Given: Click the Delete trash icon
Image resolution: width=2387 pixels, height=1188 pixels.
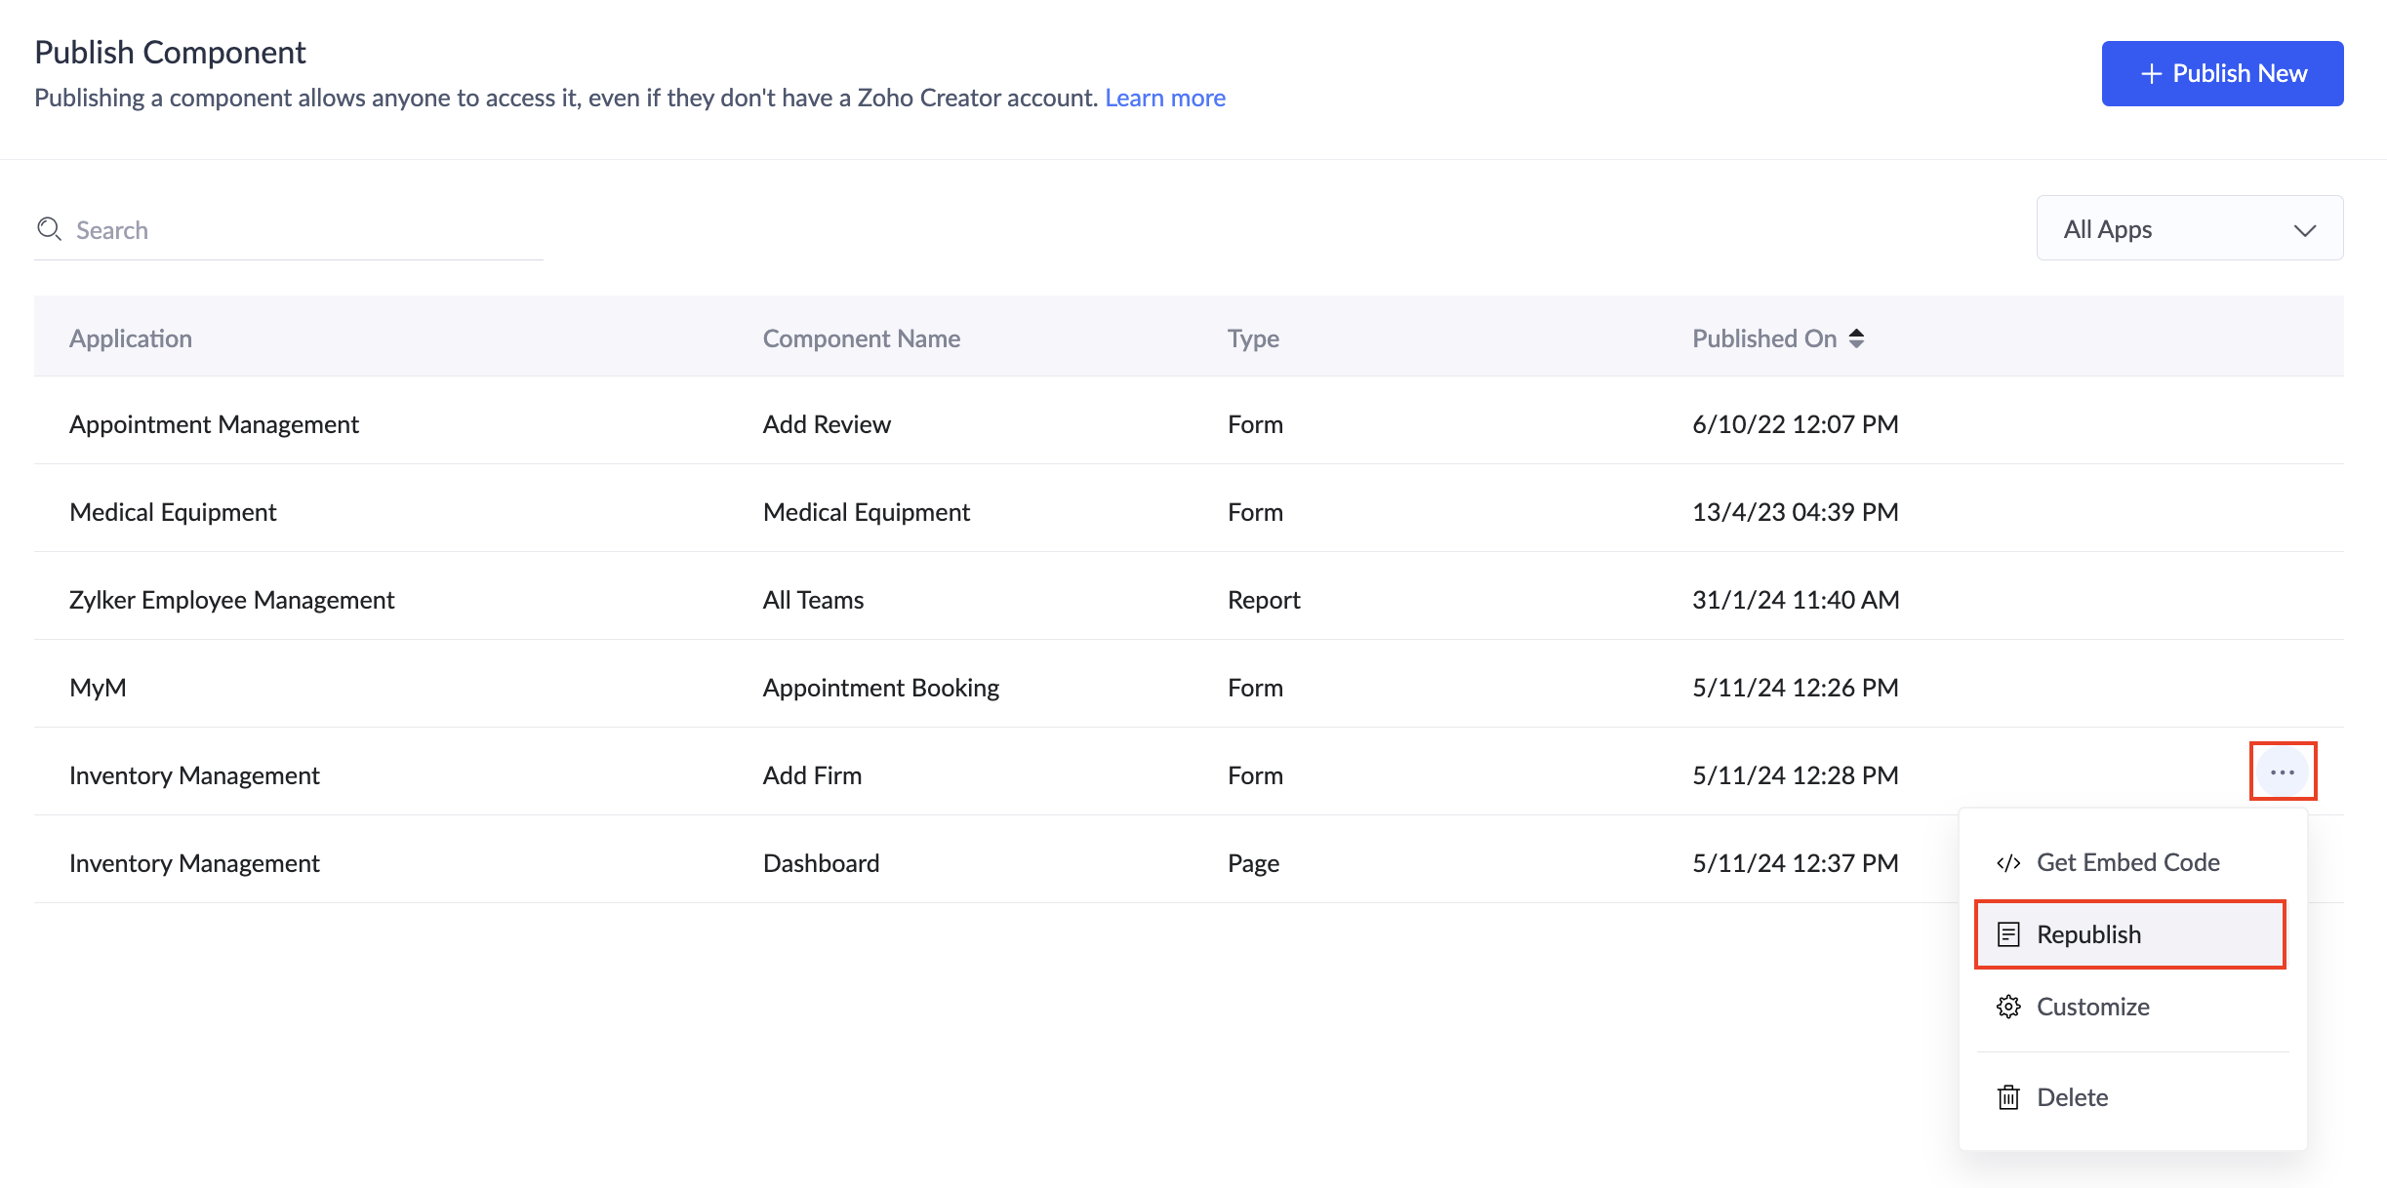Looking at the screenshot, I should (x=2007, y=1097).
